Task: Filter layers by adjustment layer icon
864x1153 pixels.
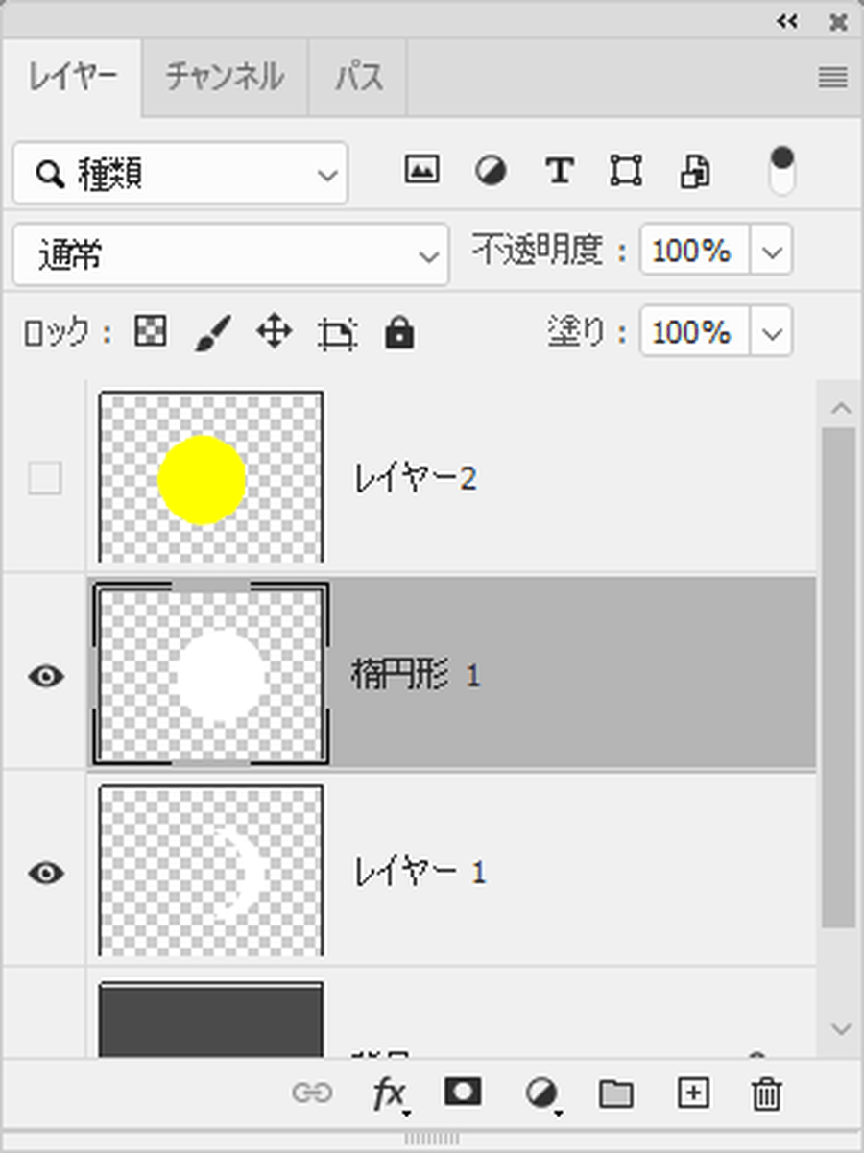Action: (x=491, y=172)
